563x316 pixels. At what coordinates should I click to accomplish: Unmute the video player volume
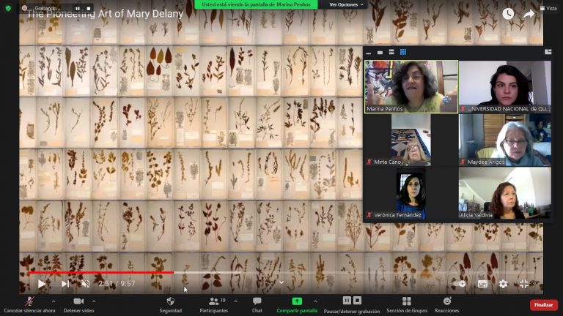86,284
